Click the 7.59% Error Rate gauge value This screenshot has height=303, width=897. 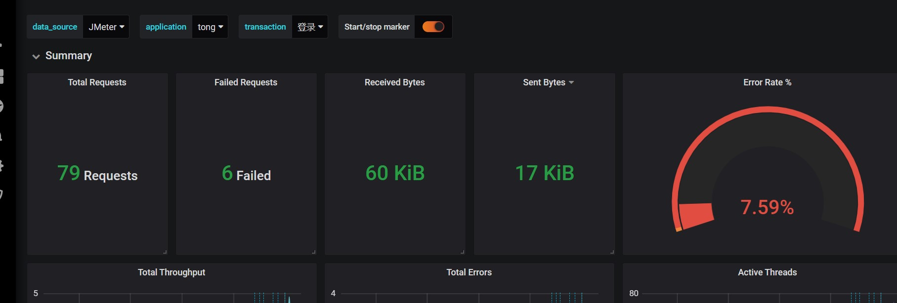click(767, 207)
